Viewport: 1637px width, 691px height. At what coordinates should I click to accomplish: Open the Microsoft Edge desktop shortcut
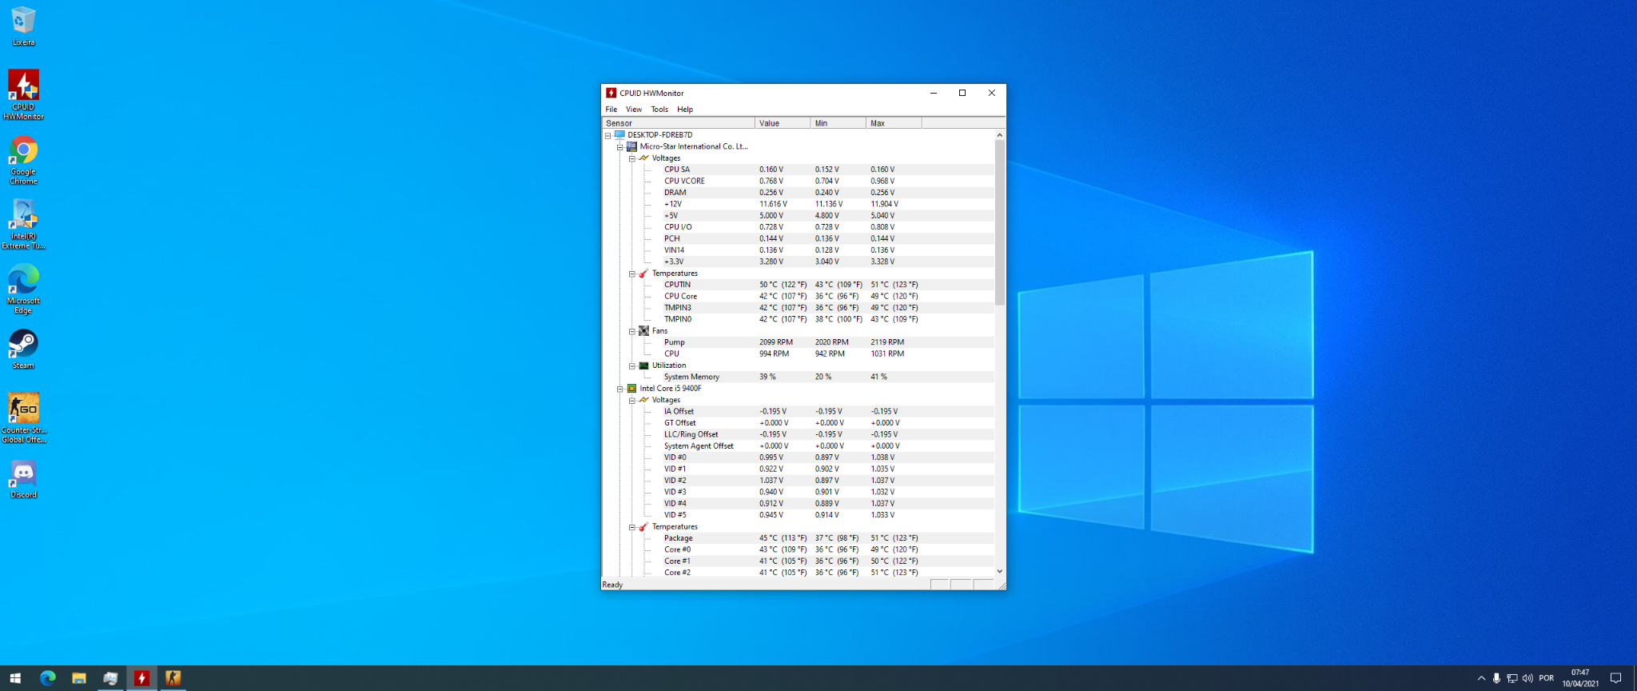coord(23,290)
